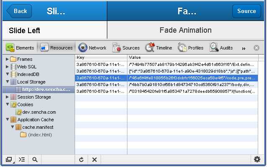Open DevTools settings gear
This screenshot has width=267, height=167.
(x=257, y=159)
